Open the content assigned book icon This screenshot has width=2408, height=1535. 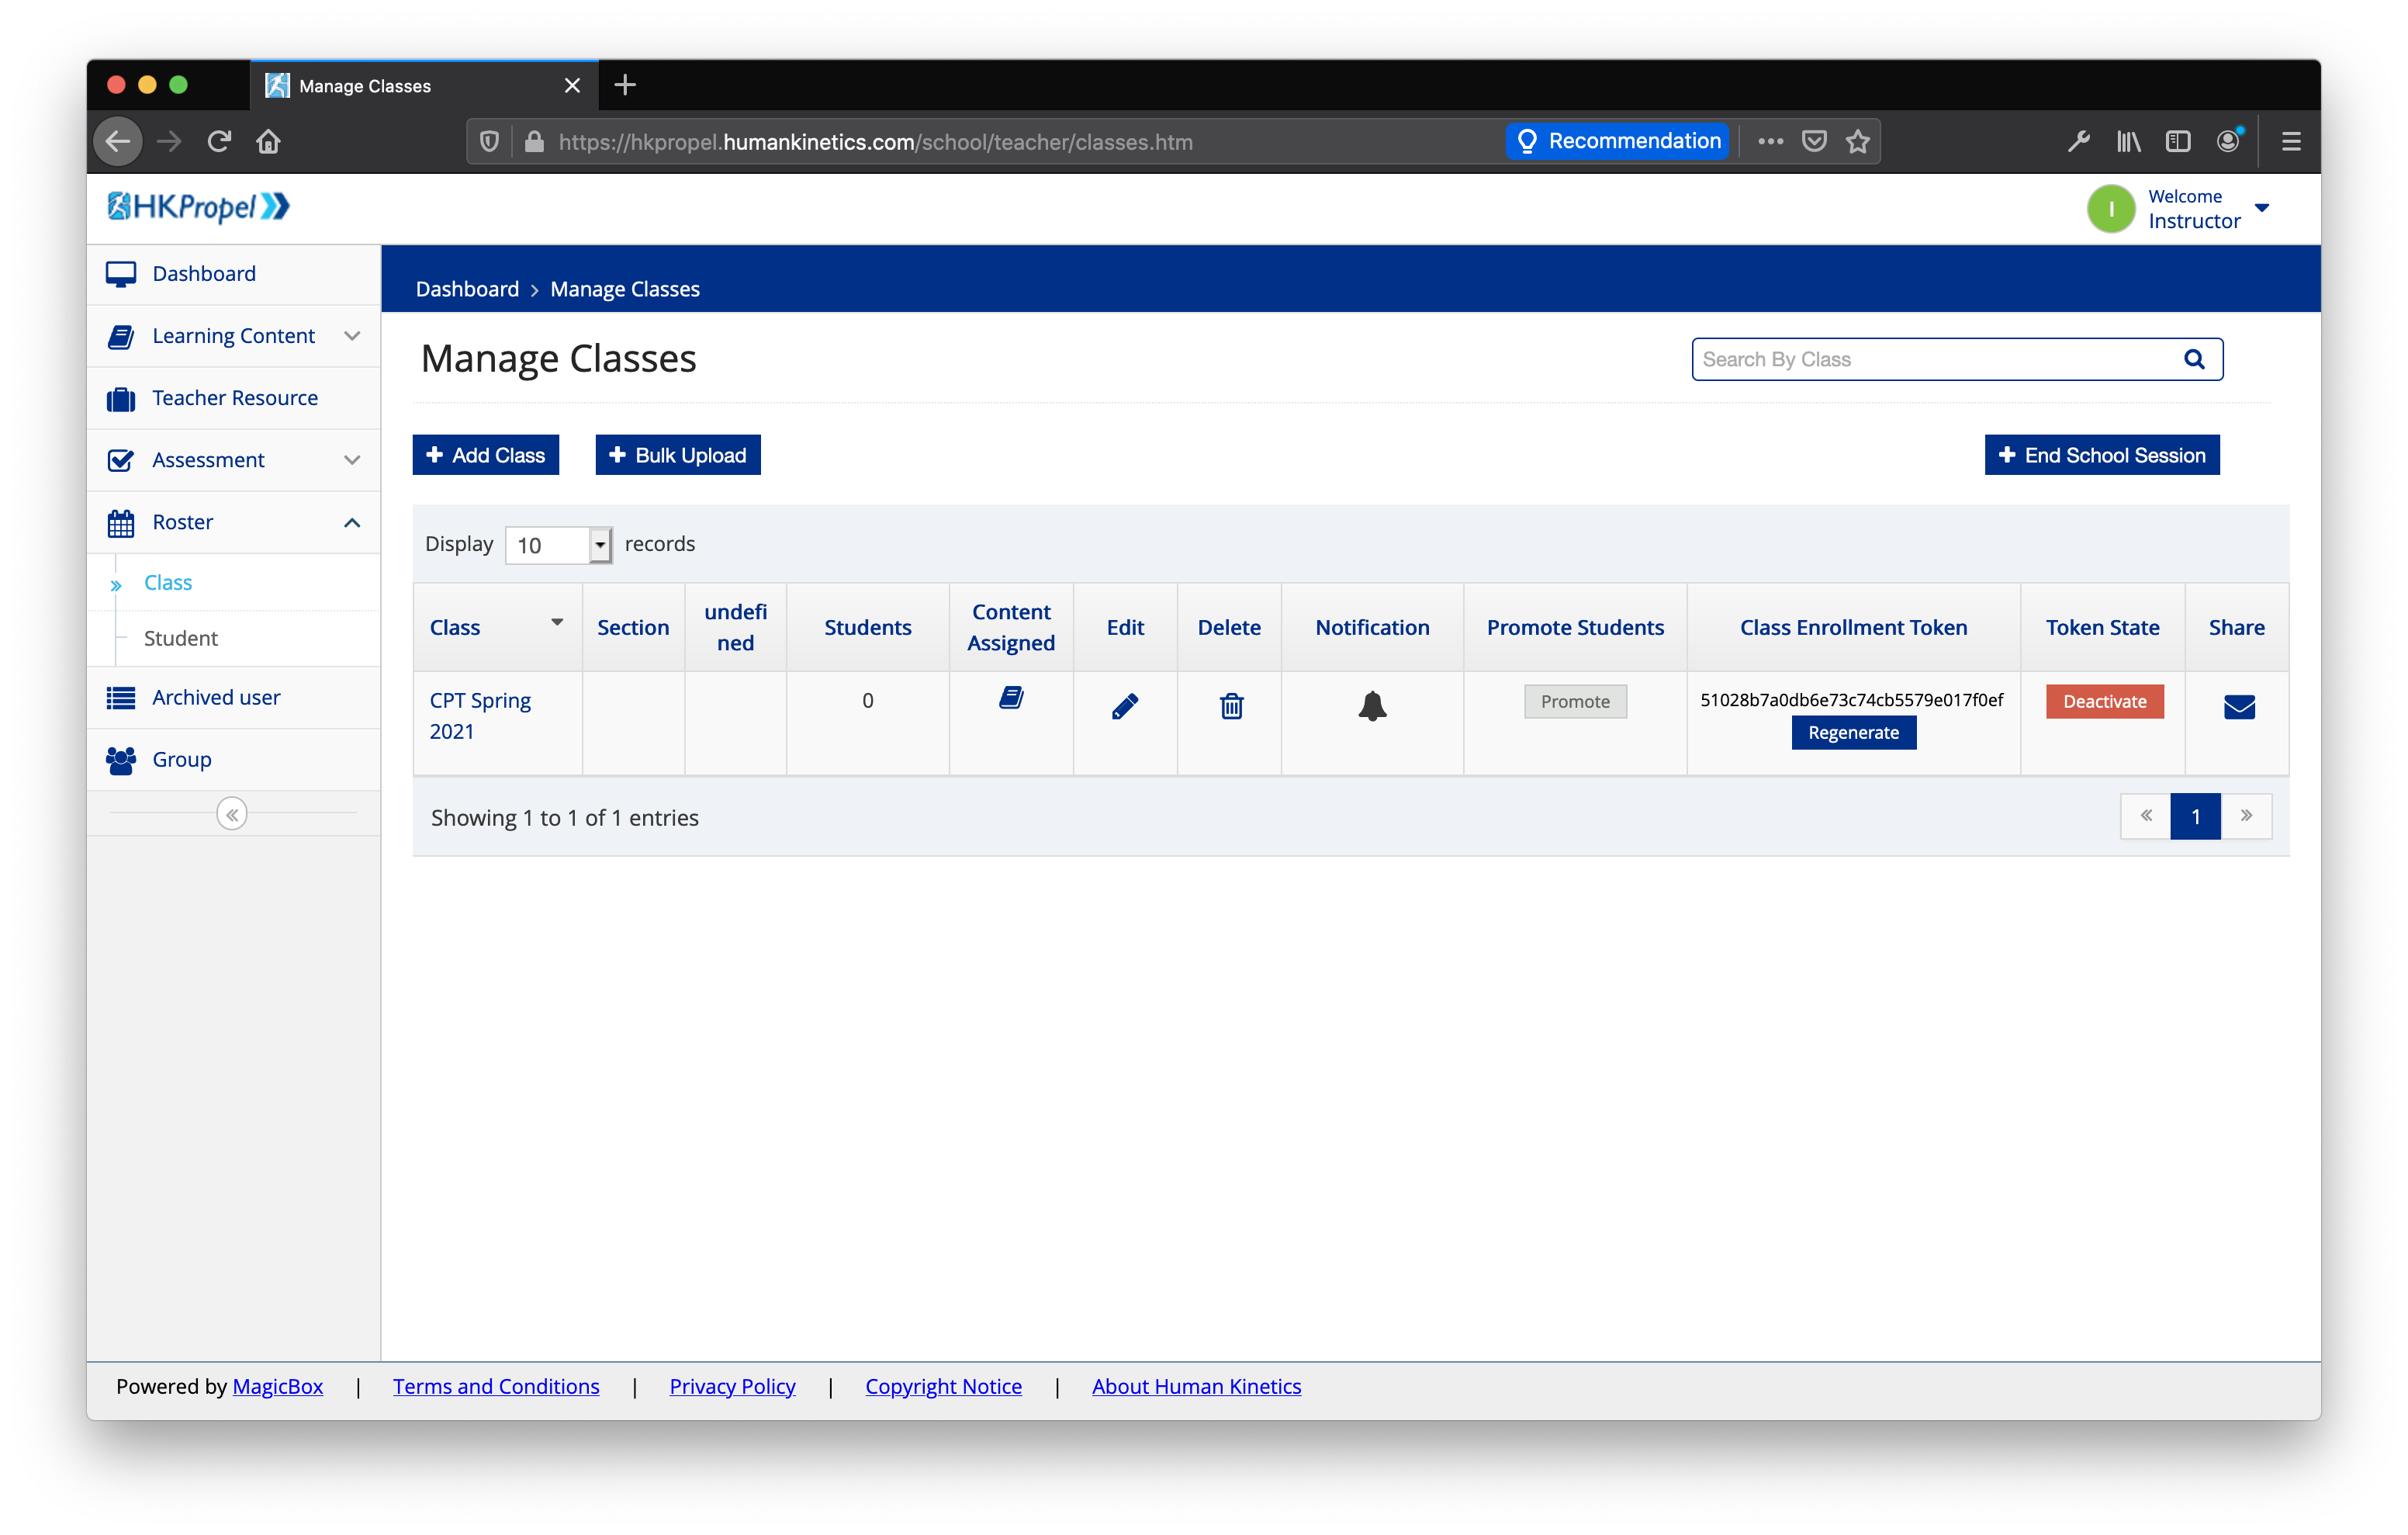click(1011, 698)
